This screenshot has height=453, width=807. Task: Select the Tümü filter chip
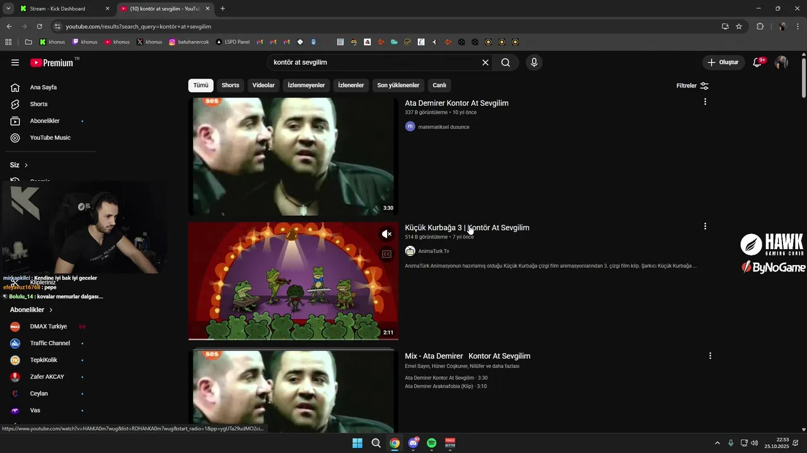(x=200, y=86)
